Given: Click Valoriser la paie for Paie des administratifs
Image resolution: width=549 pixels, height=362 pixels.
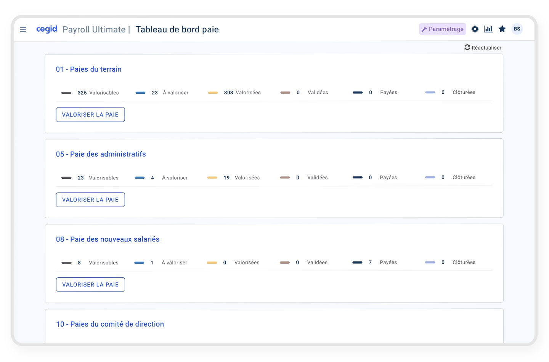Looking at the screenshot, I should point(90,200).
